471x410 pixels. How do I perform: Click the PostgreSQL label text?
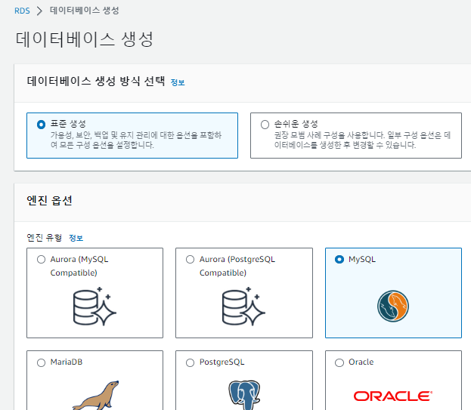point(222,362)
